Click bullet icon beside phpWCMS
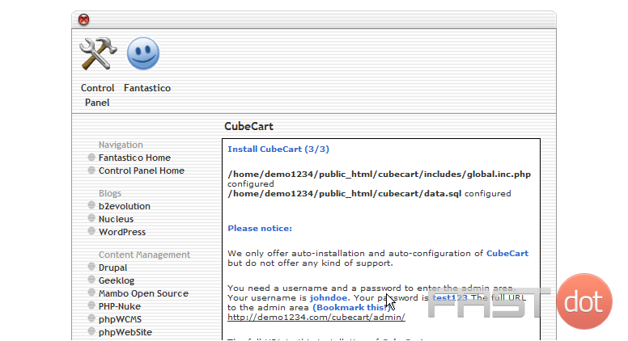Image resolution: width=628 pixels, height=341 pixels. click(x=91, y=318)
